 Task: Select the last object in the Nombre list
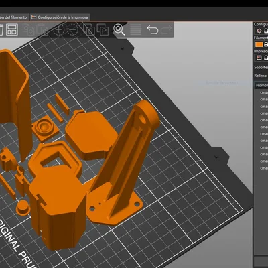[263, 168]
